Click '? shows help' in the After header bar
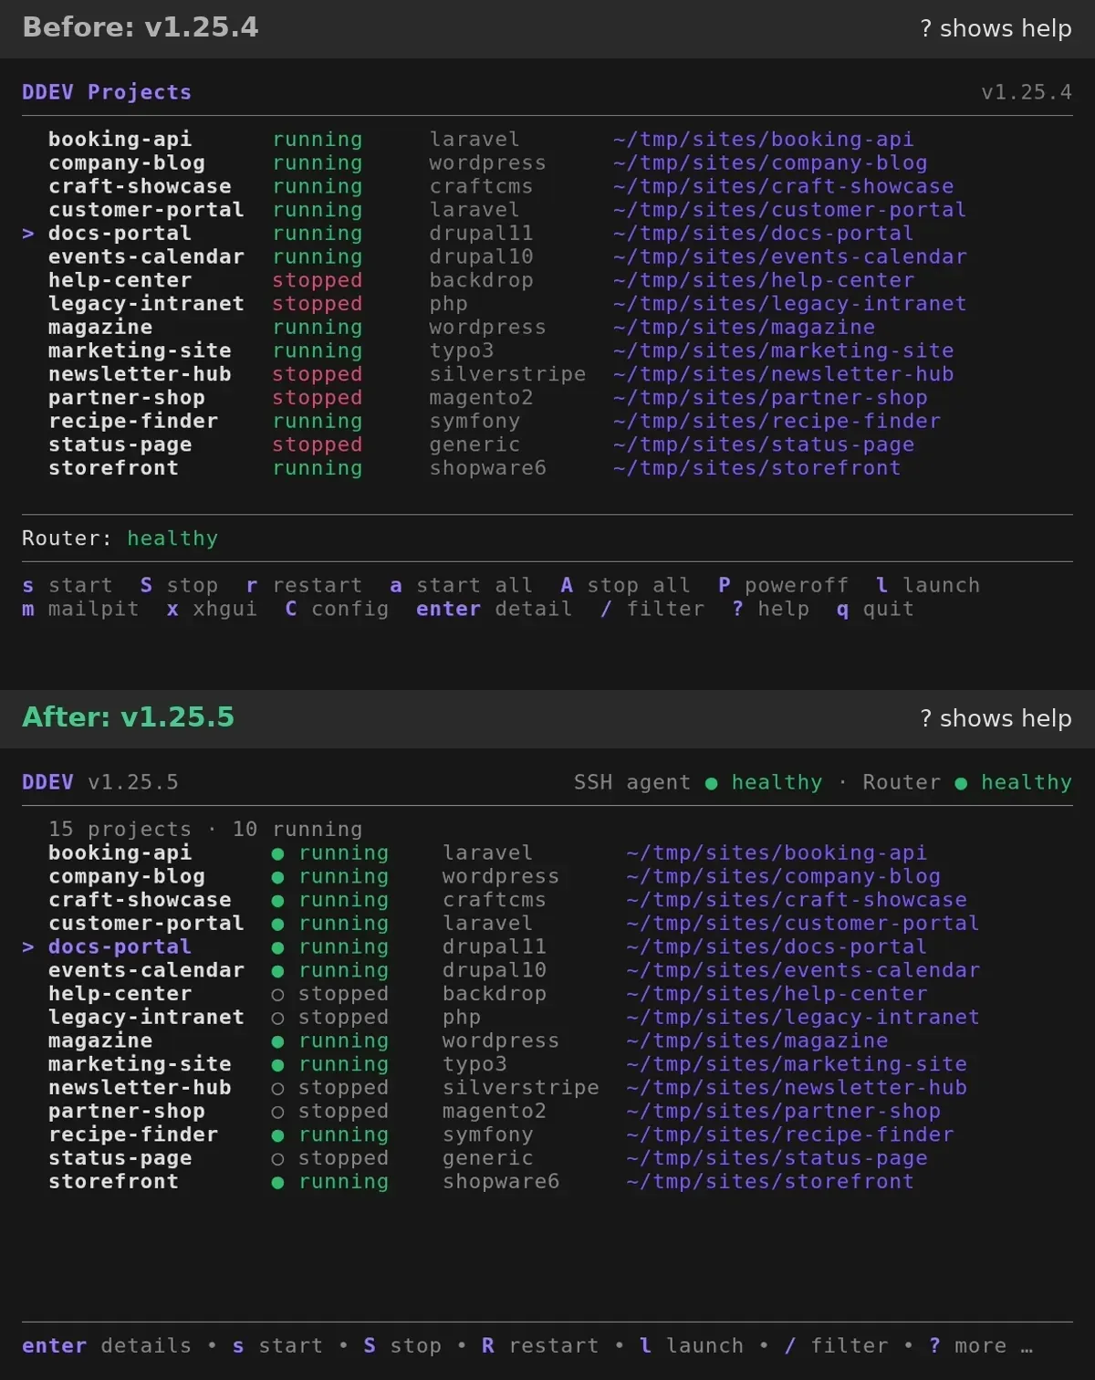 click(x=996, y=718)
